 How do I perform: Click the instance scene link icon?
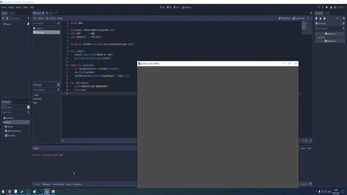7,18
